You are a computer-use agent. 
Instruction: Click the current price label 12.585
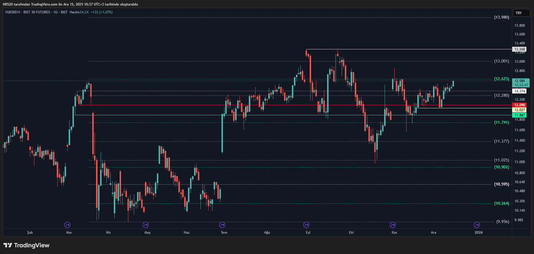[519, 81]
